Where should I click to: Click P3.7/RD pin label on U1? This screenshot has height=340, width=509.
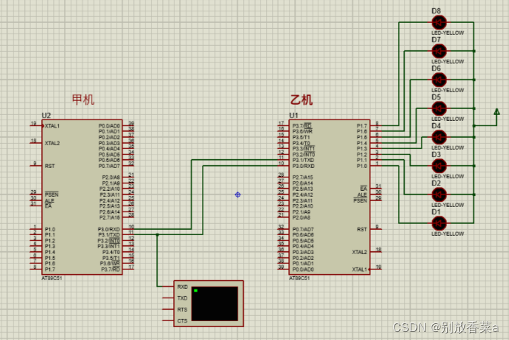[x=302, y=126]
